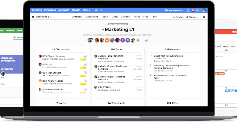Screen dimensions: 237x123
Task: Expand the Assigned Any dropdown
Action: [226, 46]
